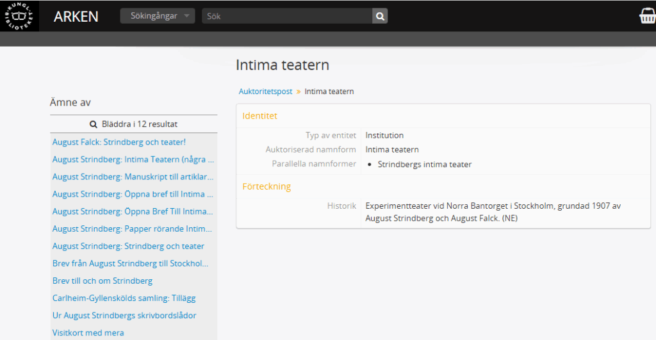Click the magnifier search button
The image size is (656, 340).
point(380,16)
